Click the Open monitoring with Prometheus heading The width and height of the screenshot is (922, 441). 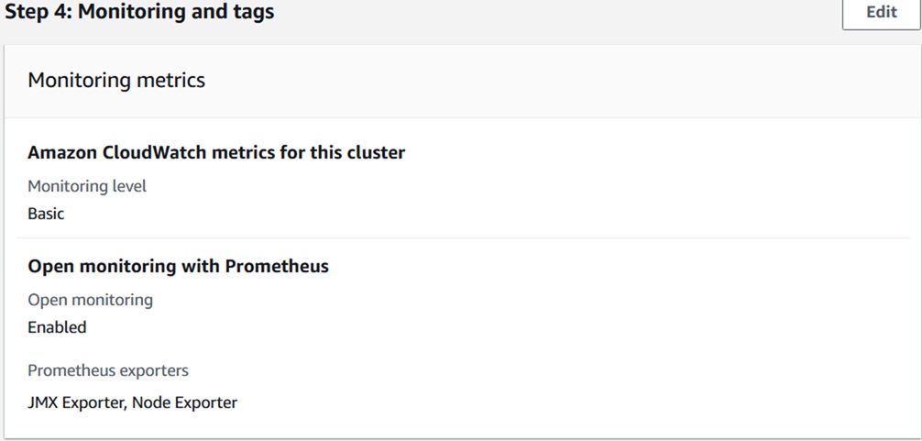click(x=178, y=267)
